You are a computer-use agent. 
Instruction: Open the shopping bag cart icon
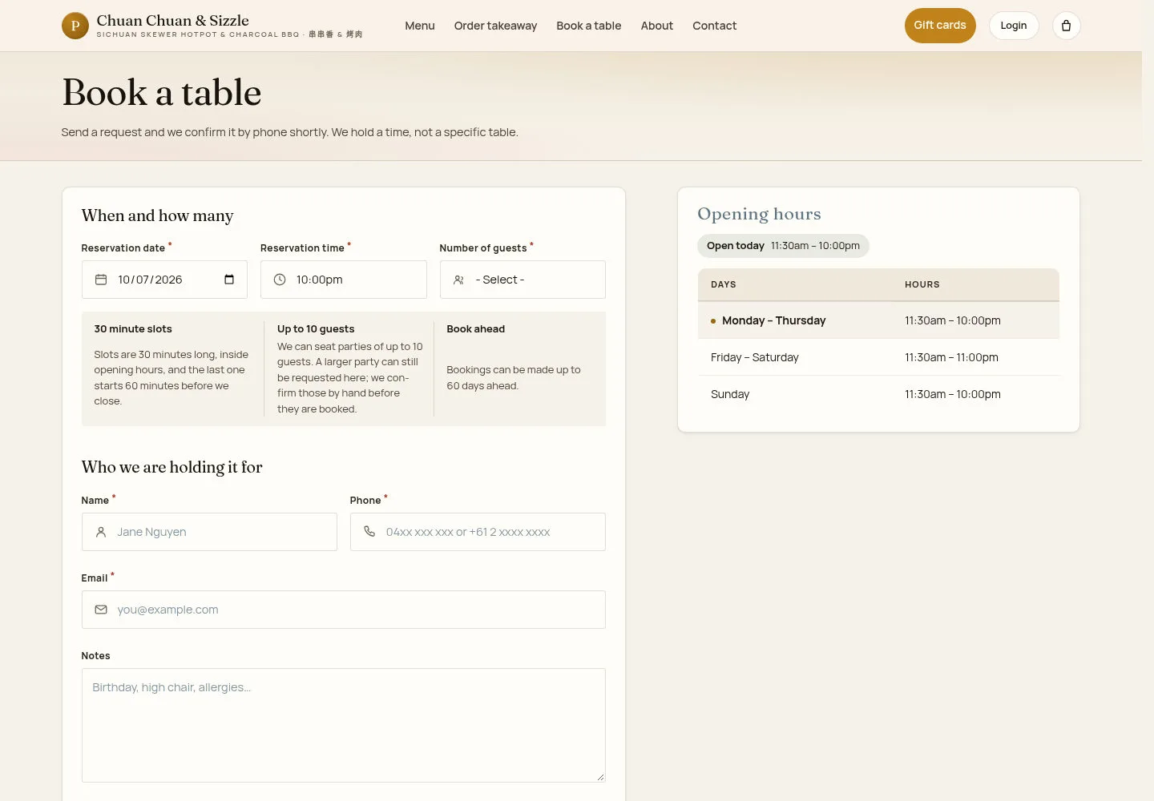click(1066, 26)
